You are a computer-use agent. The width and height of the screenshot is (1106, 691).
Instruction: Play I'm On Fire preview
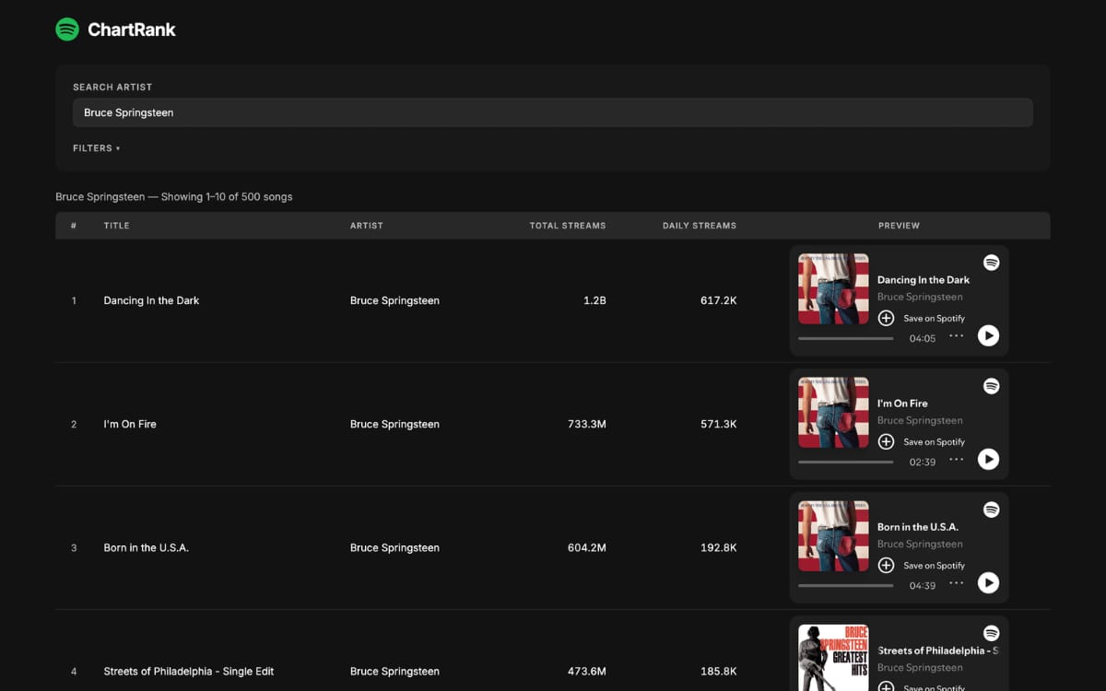pos(988,459)
